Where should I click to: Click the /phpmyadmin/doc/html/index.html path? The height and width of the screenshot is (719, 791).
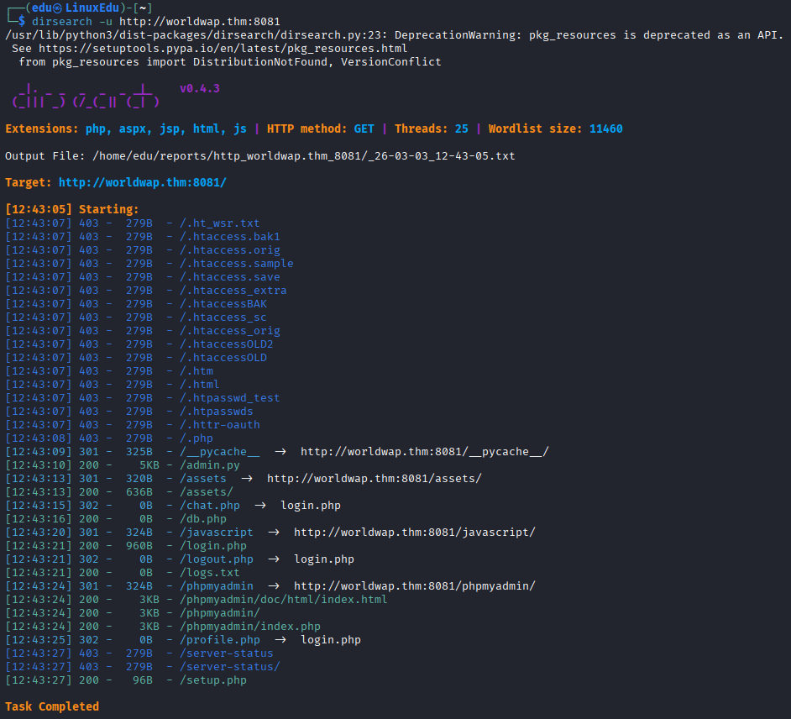coord(284,600)
